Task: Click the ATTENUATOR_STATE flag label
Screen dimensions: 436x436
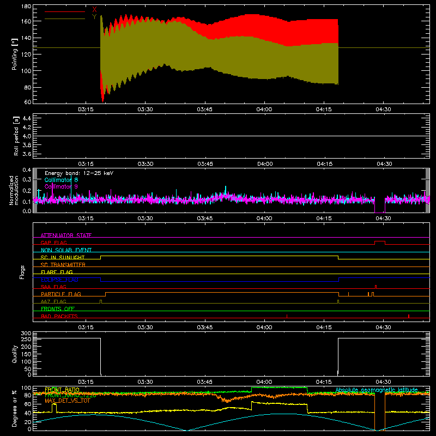Action: click(x=66, y=235)
